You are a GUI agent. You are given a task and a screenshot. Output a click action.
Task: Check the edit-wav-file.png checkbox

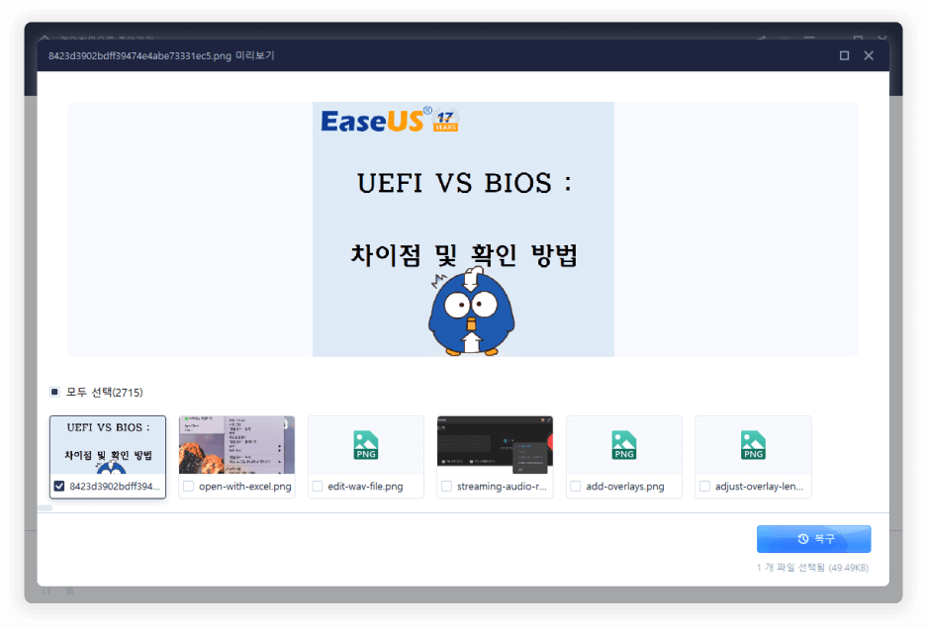[x=318, y=486]
